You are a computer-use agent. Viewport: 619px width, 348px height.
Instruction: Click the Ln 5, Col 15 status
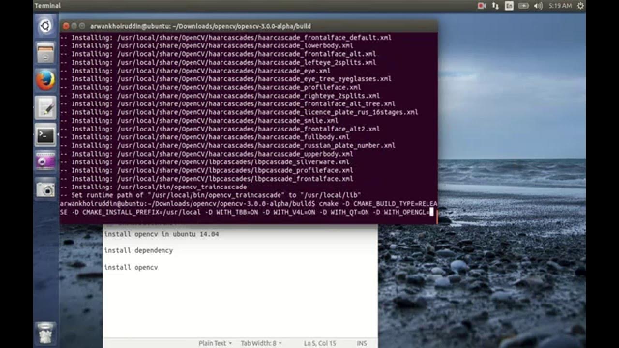[320, 343]
